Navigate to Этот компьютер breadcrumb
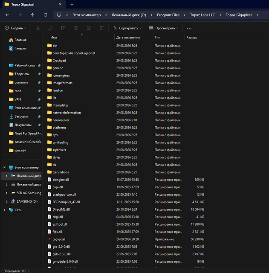This screenshot has width=269, height=273. [x=87, y=15]
